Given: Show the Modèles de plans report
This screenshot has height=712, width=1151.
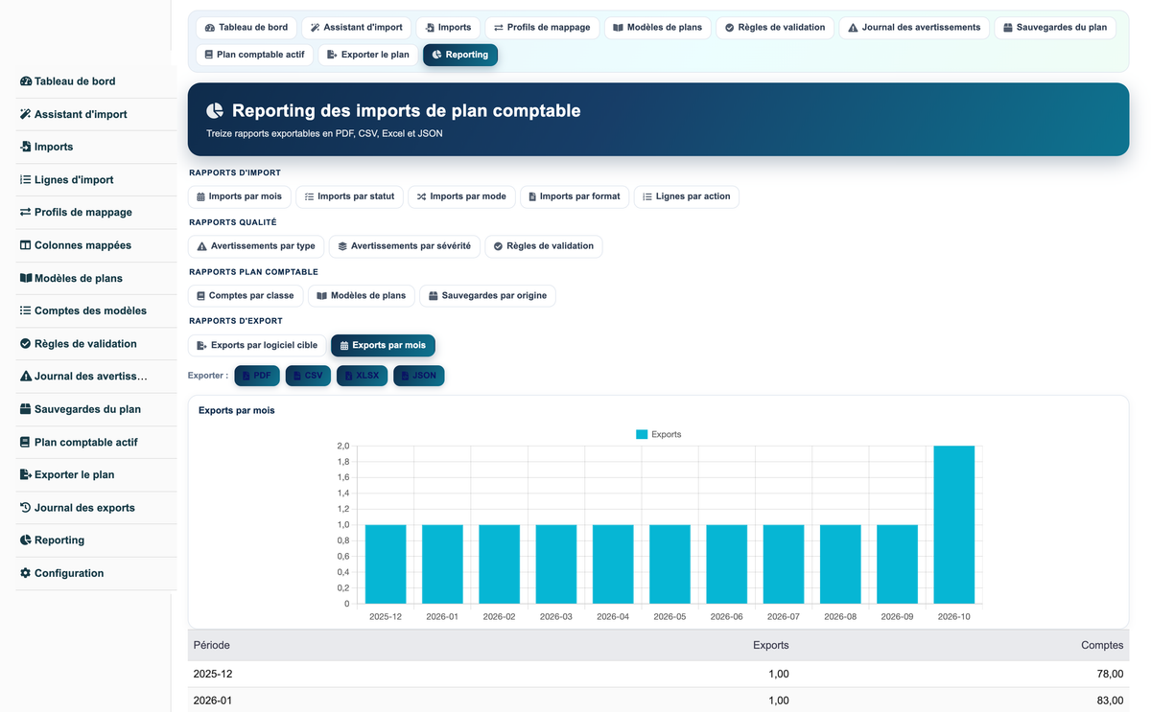Looking at the screenshot, I should click(x=362, y=296).
